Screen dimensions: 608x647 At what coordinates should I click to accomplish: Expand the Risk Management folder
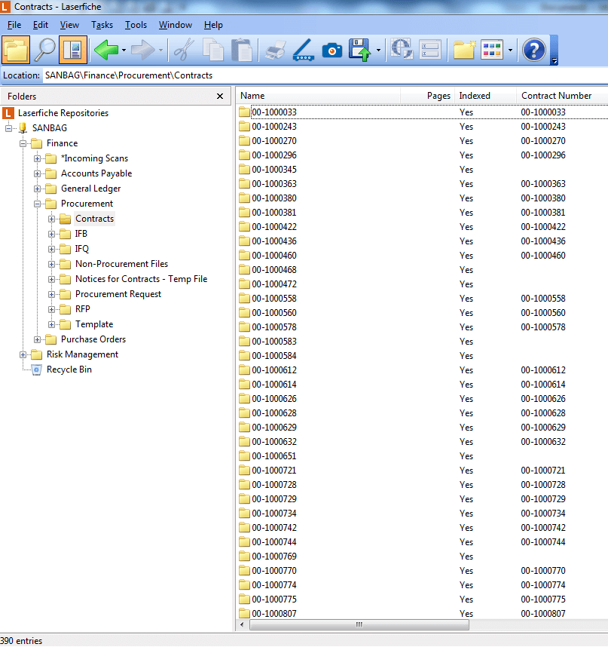coord(23,354)
